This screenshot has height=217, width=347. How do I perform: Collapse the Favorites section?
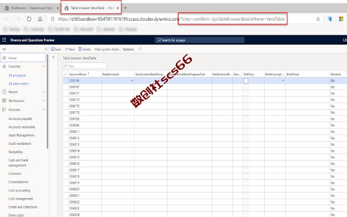point(43,66)
